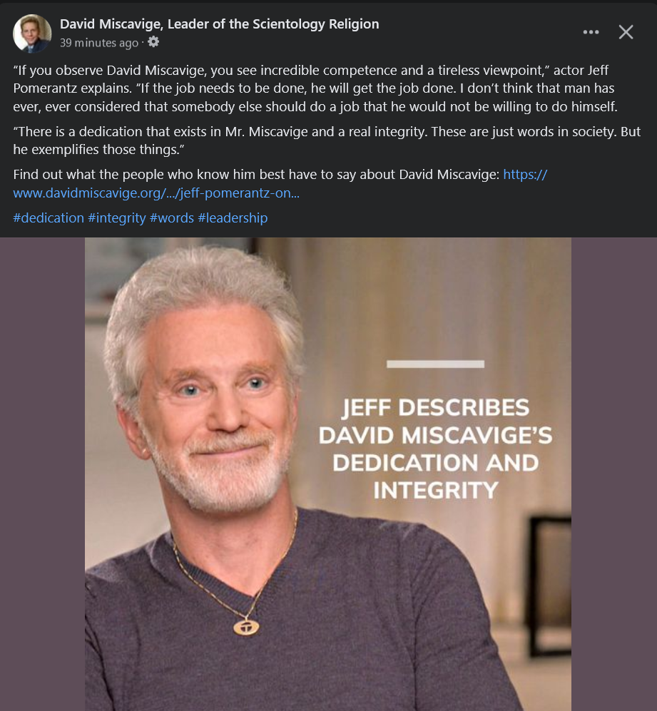The image size is (657, 711).
Task: Click the "39 minutes ago" timestamp
Action: point(99,43)
